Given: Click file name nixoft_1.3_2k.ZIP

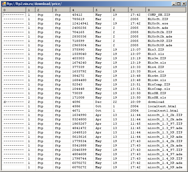Looking at the screenshot, I should pyautogui.click(x=165, y=115).
